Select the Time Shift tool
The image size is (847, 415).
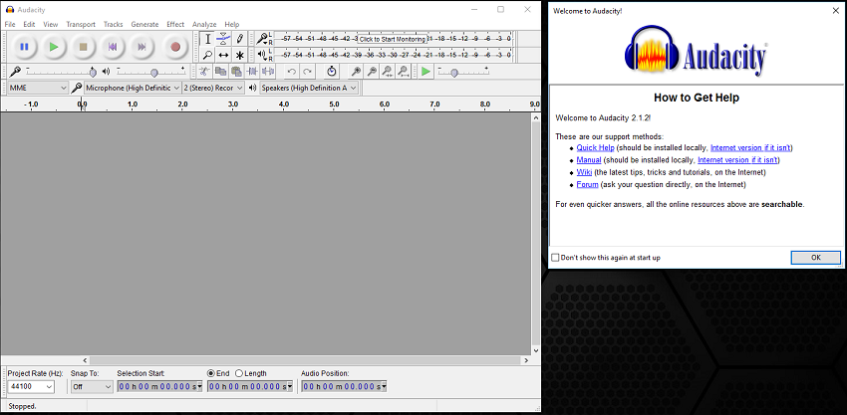pos(223,55)
